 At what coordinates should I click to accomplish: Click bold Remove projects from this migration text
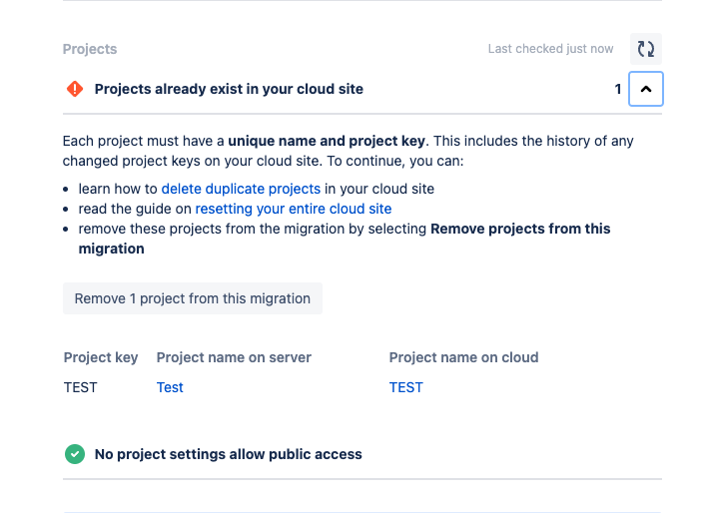point(519,229)
